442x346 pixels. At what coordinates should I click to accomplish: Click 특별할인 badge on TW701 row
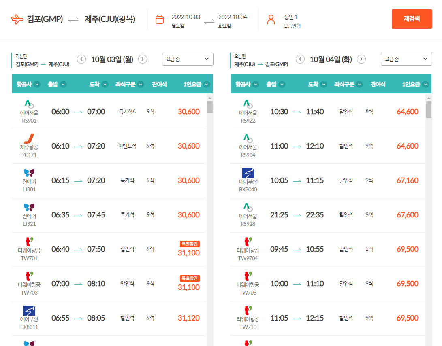(x=190, y=244)
